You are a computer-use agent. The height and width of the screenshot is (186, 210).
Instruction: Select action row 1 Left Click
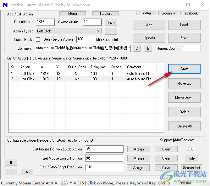(83, 74)
